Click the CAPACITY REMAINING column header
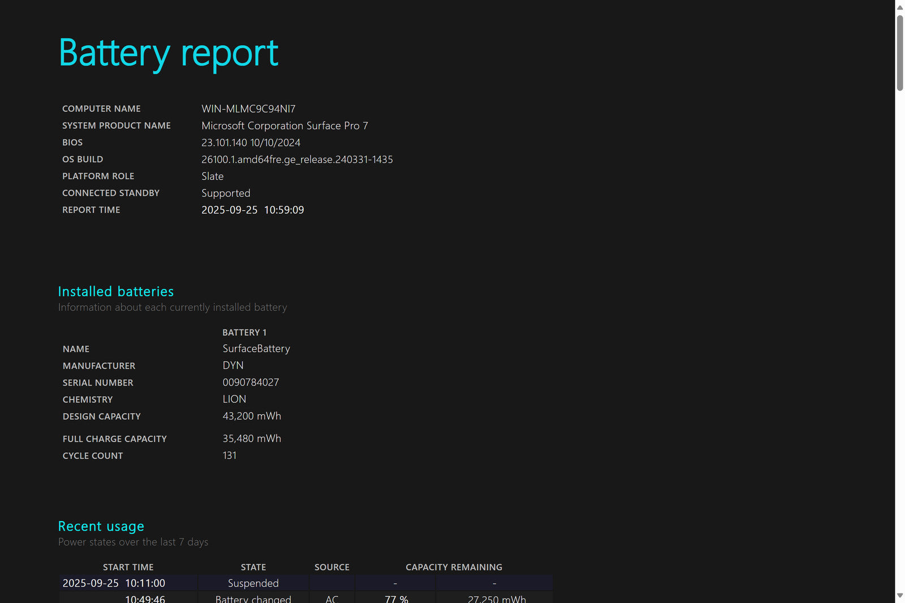 tap(454, 567)
